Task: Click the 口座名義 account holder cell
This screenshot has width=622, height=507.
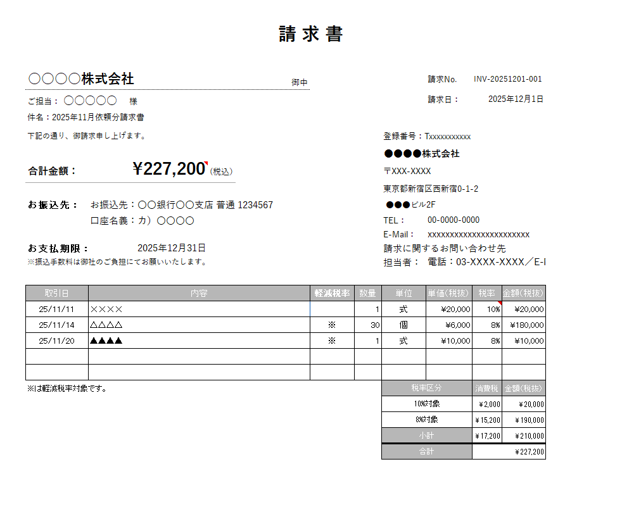Action: pos(143,221)
